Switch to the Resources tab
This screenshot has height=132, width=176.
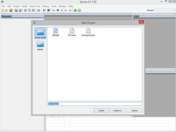point(6,16)
